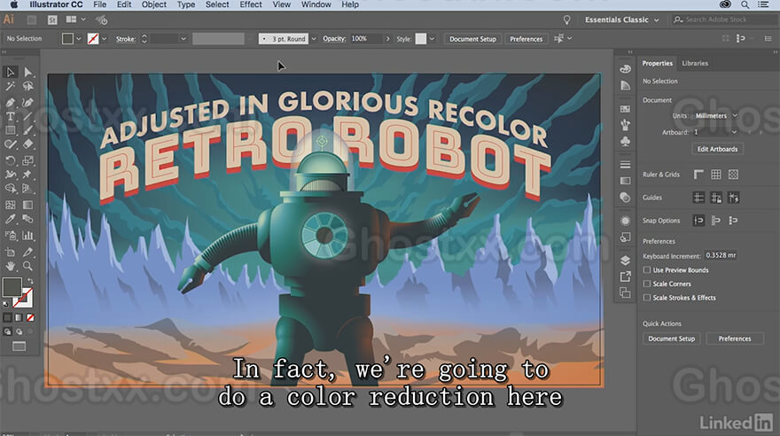Expand the Opacity slider arrow
Viewport: 780px width, 436px height.
click(387, 39)
